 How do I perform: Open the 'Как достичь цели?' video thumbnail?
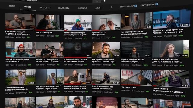[x=49, y=22]
